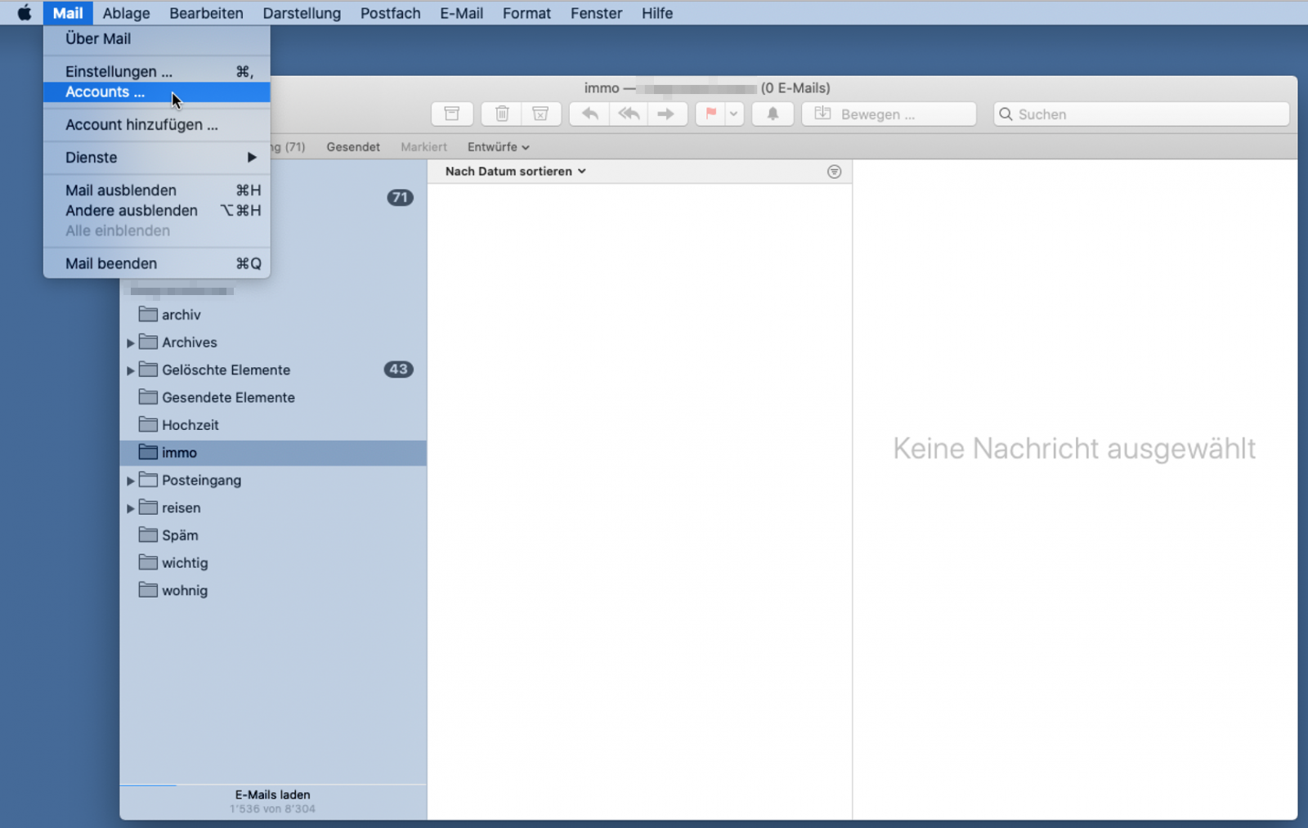Click the archive toolbar icon
The image size is (1308, 828).
(451, 114)
